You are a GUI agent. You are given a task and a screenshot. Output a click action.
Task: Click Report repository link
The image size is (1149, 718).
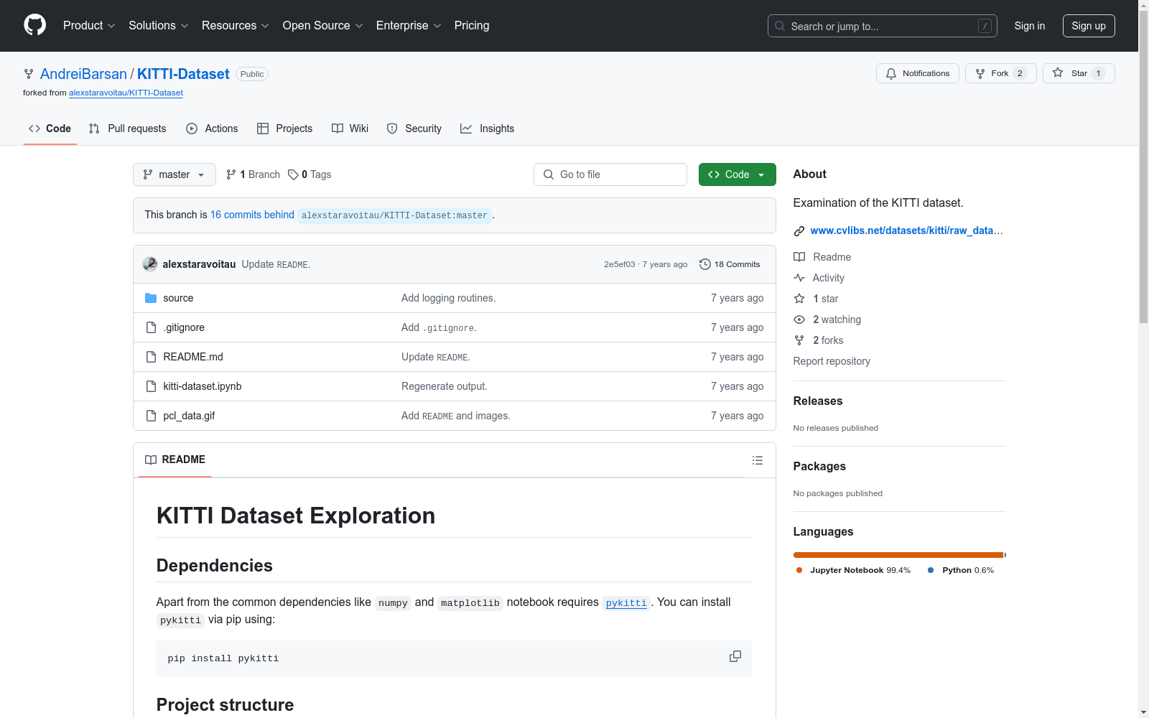click(832, 361)
